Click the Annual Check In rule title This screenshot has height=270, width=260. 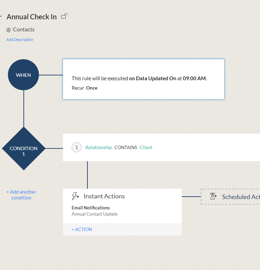[x=32, y=17]
